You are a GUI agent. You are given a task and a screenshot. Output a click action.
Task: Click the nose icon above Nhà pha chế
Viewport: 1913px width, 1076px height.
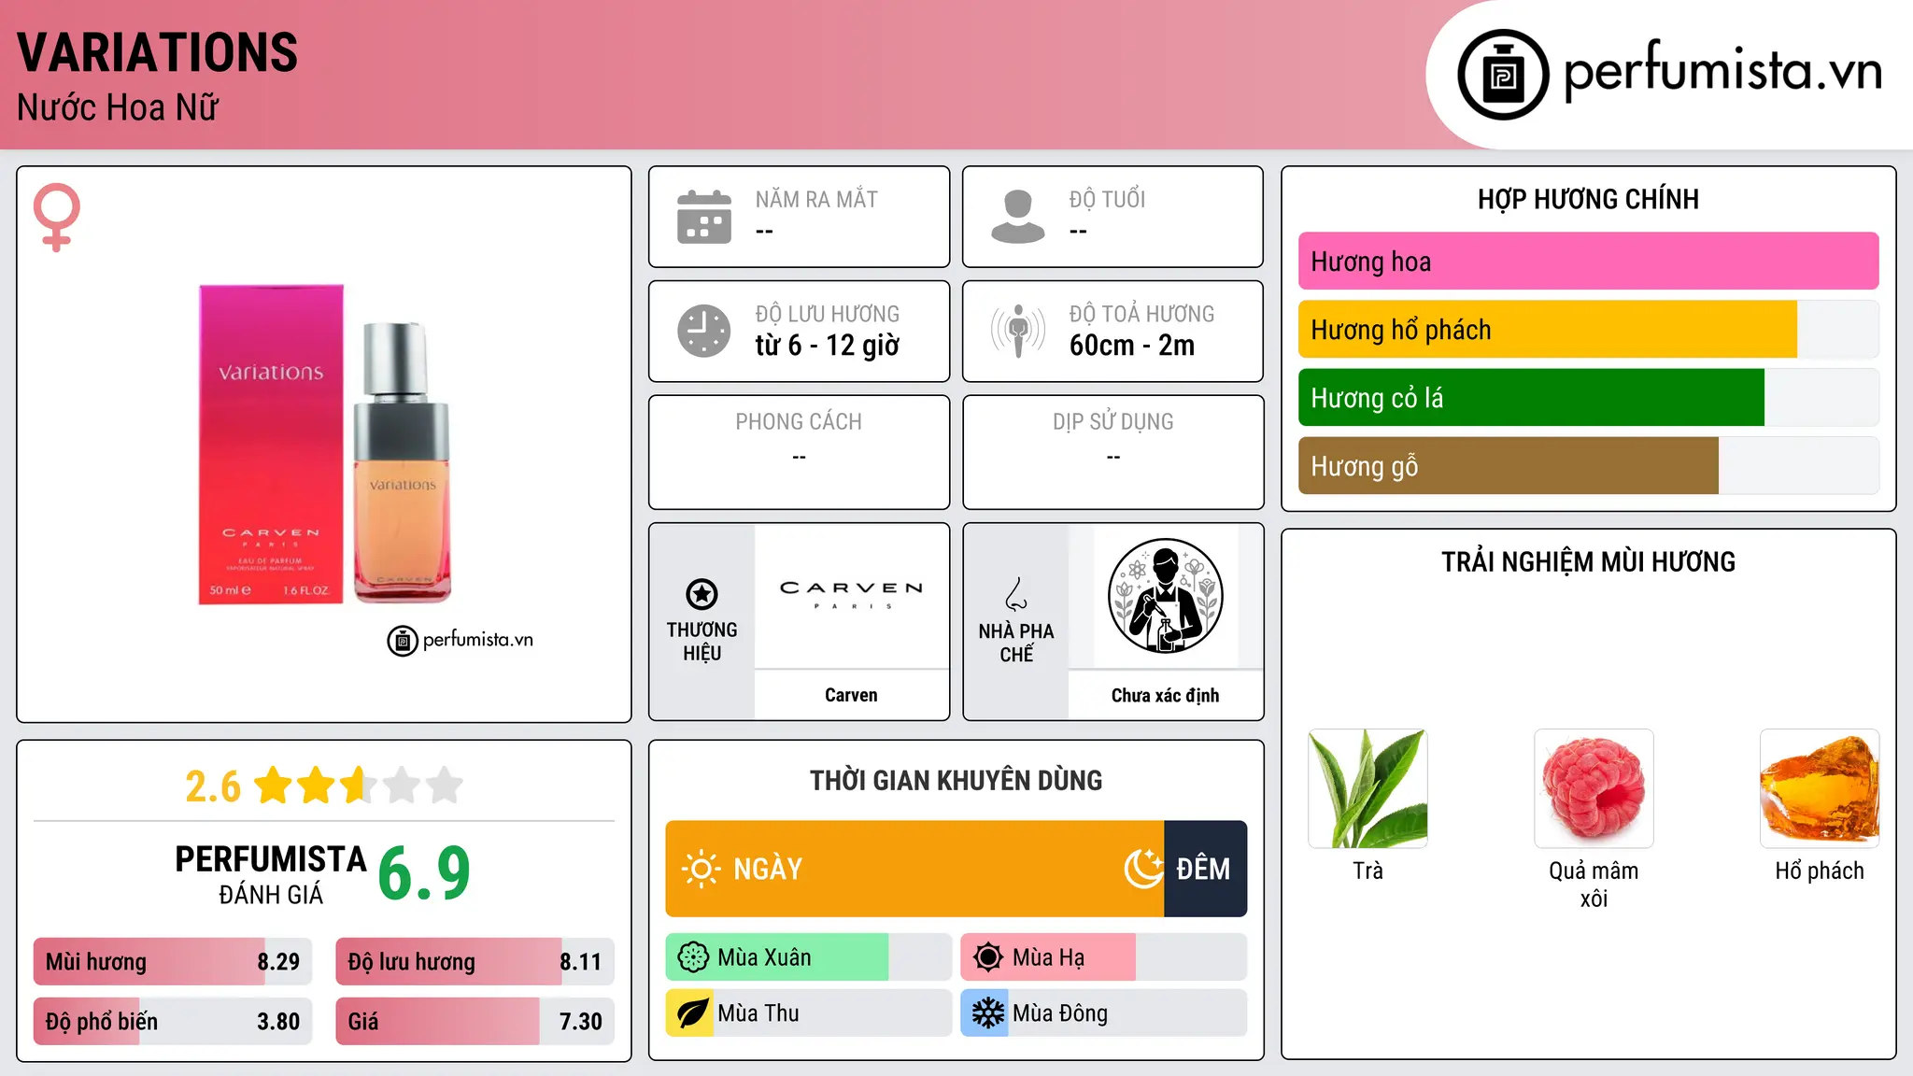1016,594
